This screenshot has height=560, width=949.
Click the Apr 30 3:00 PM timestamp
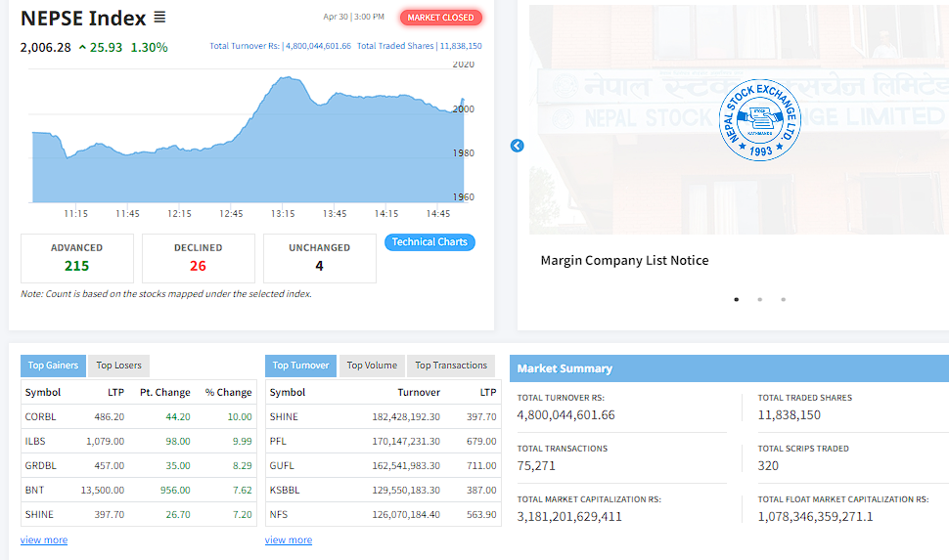point(353,17)
